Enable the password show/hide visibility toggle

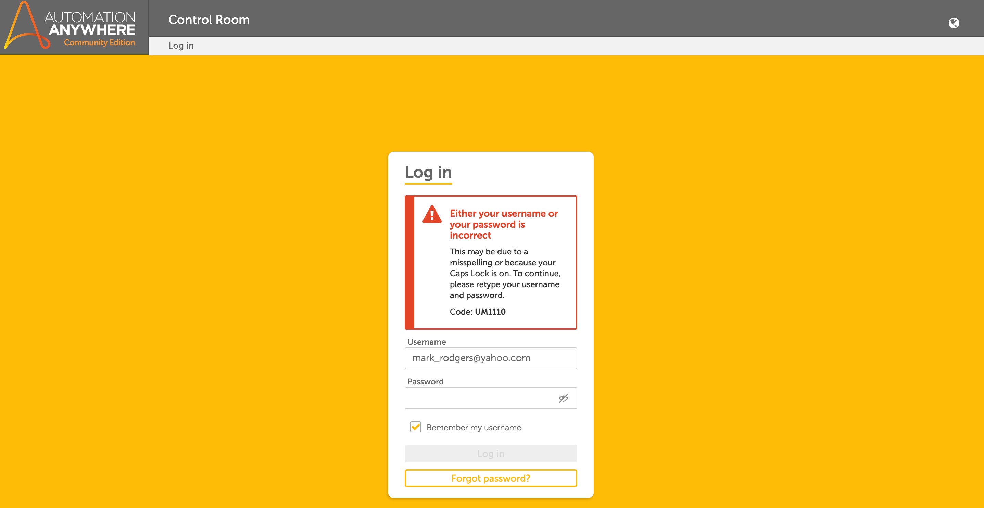click(563, 398)
